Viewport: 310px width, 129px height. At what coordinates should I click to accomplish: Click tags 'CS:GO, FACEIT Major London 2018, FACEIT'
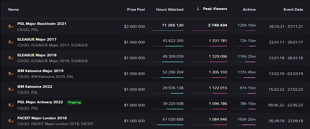click(55, 124)
